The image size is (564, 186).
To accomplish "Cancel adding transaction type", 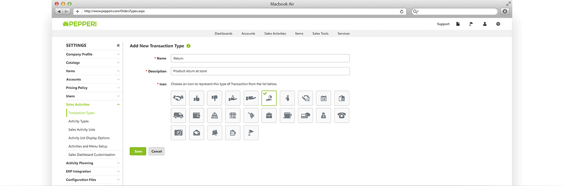I will click(x=157, y=151).
